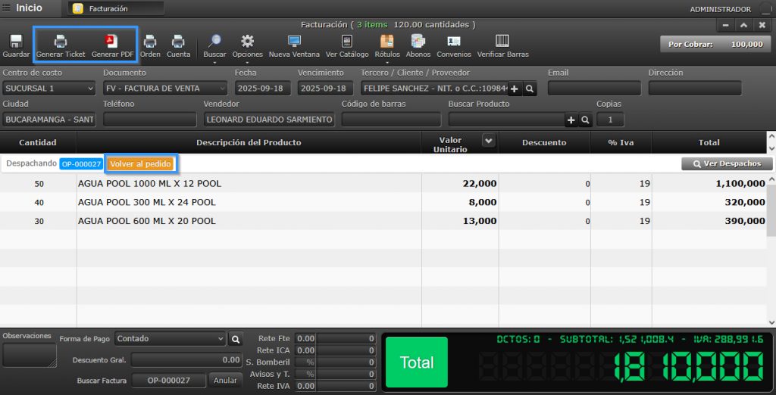
Task: Open the Documento type dropdown
Action: (x=221, y=89)
